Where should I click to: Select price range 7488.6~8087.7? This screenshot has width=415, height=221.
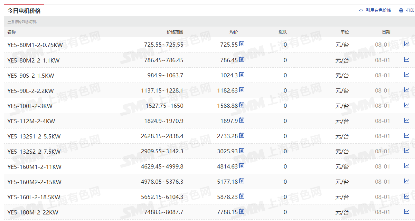pyautogui.click(x=164, y=212)
